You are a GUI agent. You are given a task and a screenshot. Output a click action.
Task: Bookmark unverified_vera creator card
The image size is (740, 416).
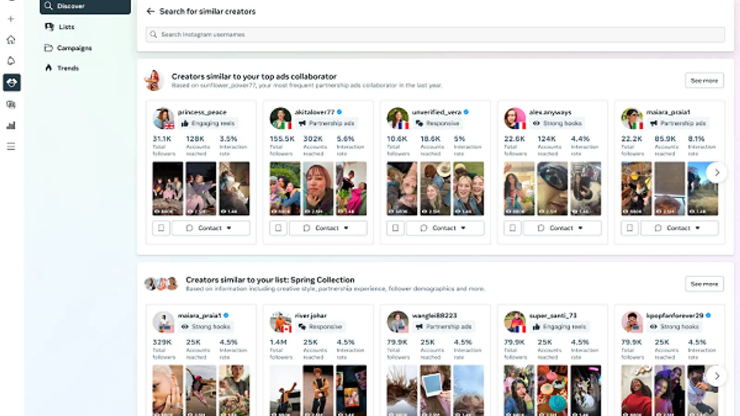click(x=395, y=228)
